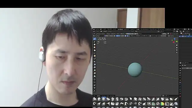Select the Move tool in the toolbar
This screenshot has height=108, width=192.
[94, 79]
